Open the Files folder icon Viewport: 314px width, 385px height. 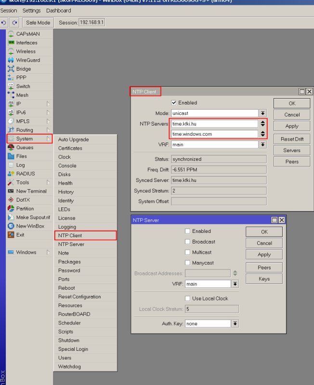click(x=11, y=156)
